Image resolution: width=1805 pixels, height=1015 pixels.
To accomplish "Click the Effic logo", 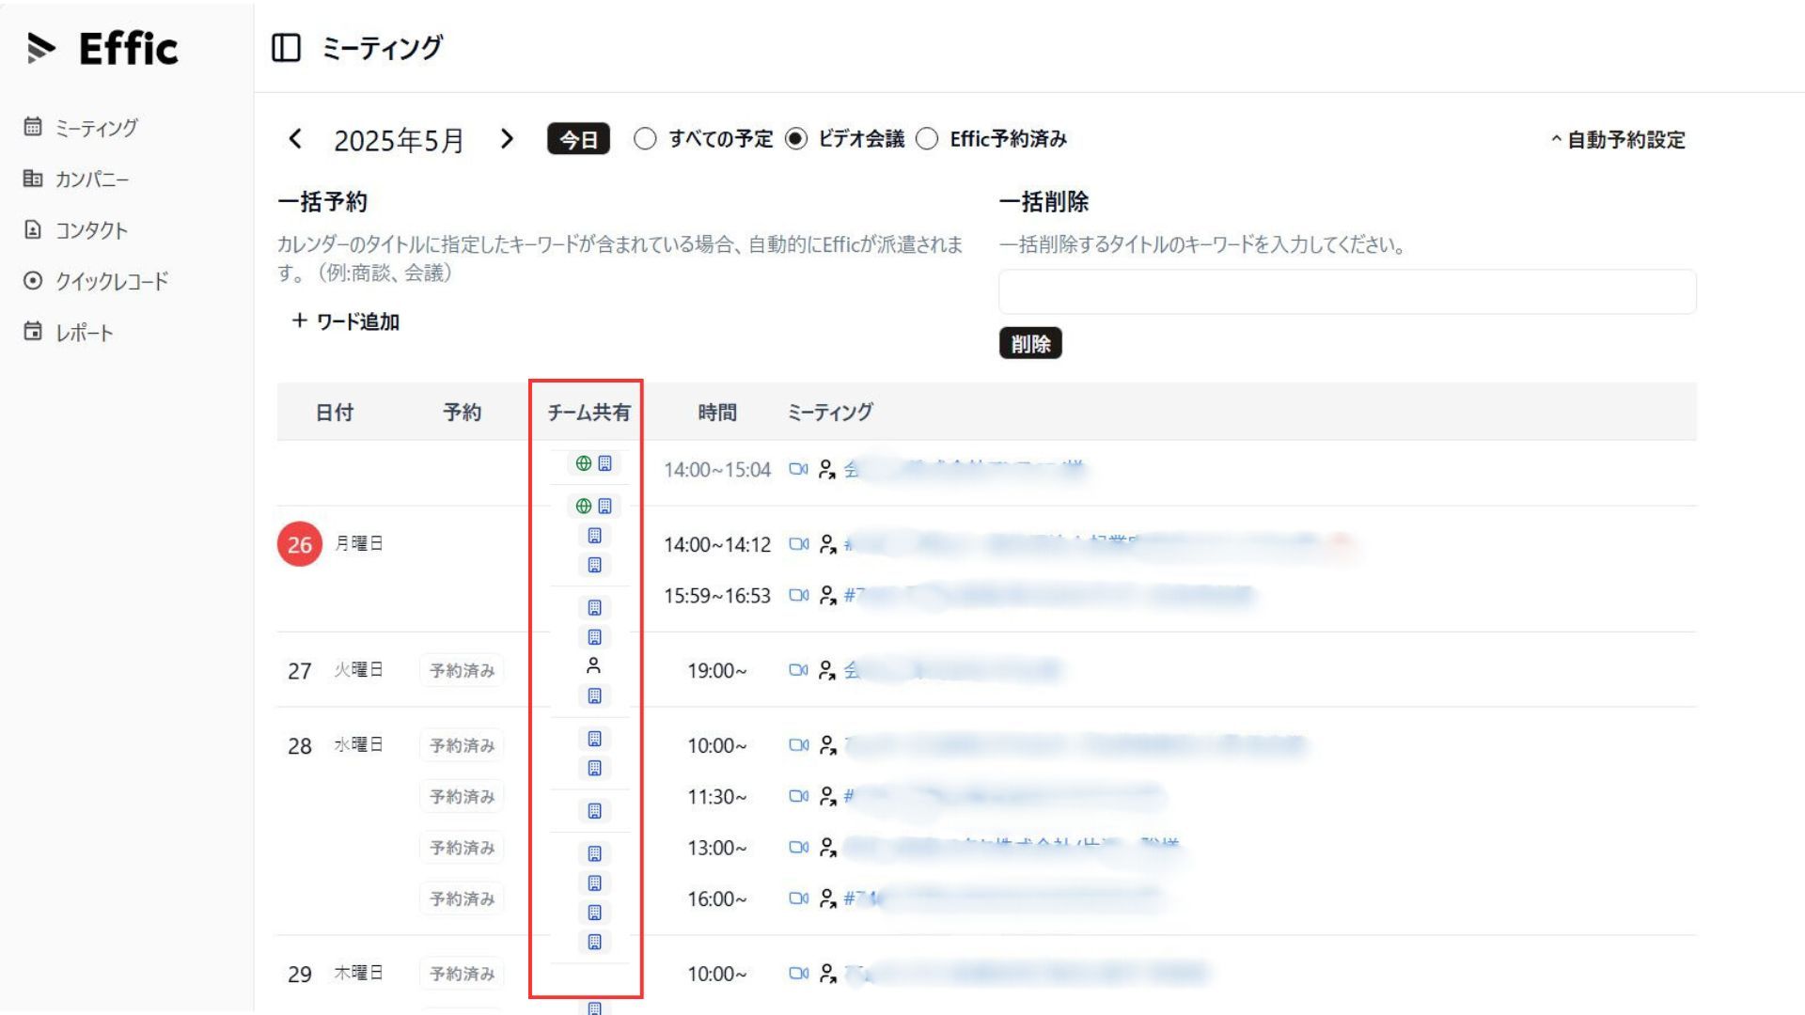I will [102, 48].
